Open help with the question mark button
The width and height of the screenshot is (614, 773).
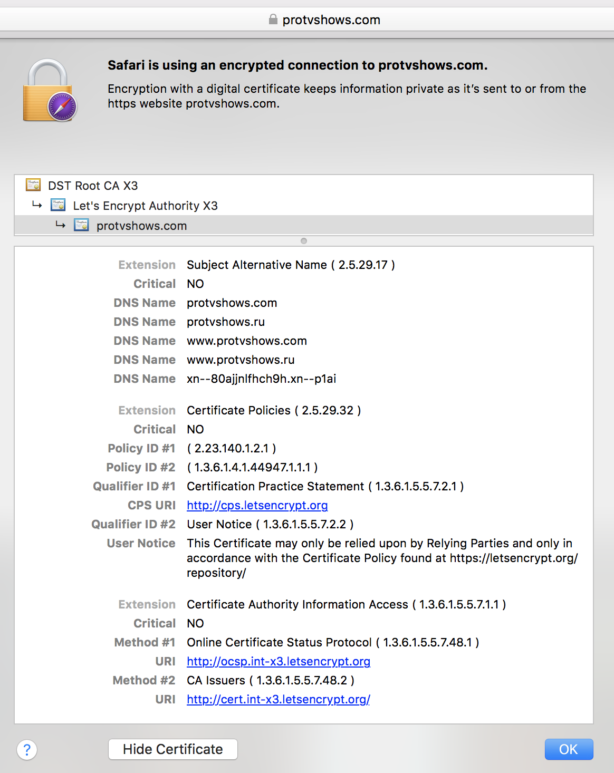pos(27,749)
